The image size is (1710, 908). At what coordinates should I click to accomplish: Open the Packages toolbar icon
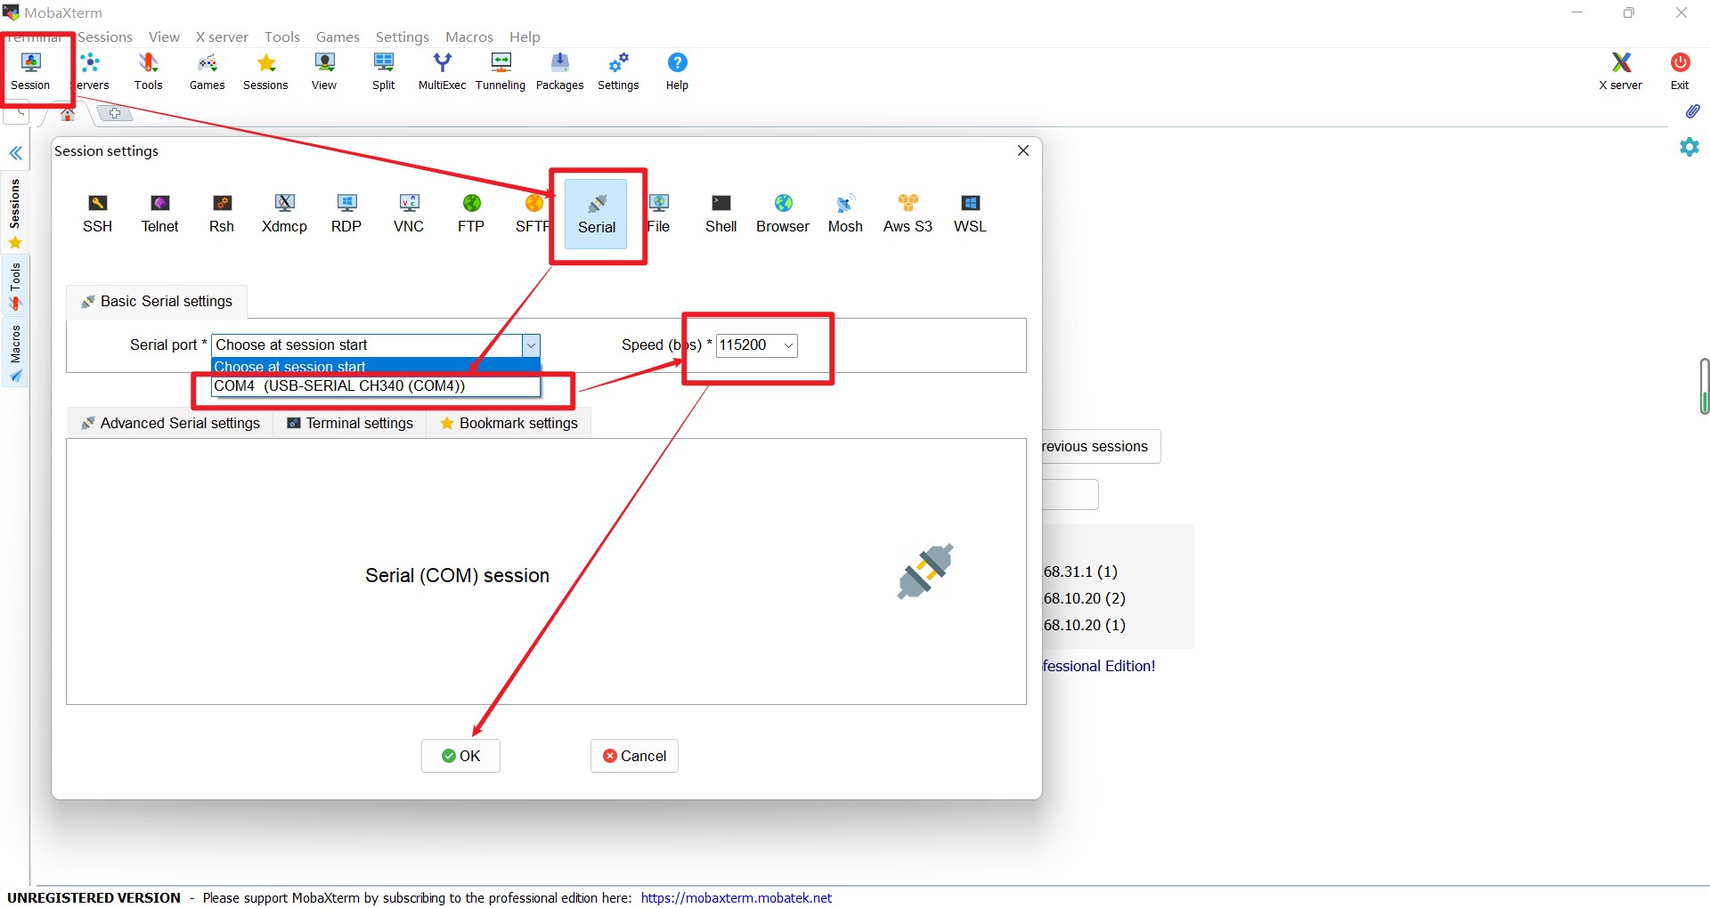(560, 71)
